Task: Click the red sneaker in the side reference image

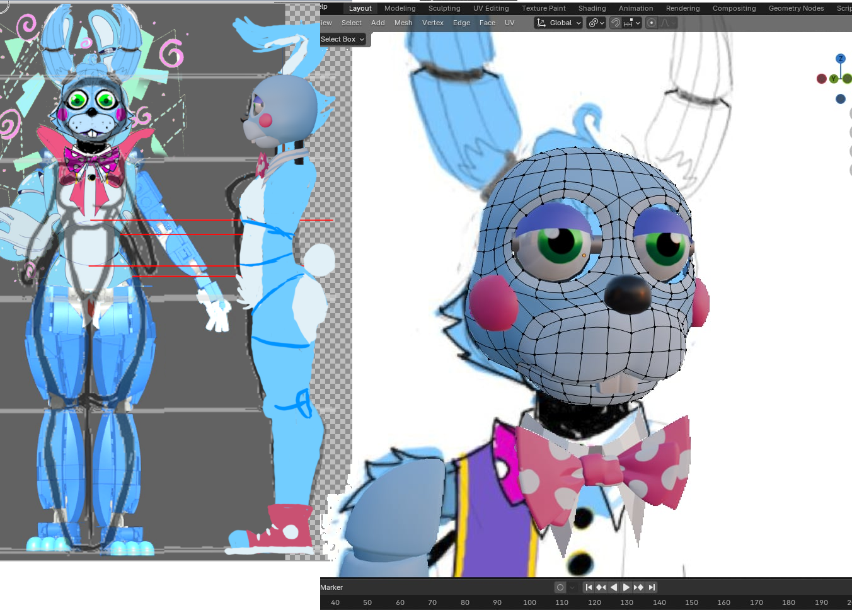Action: 282,526
